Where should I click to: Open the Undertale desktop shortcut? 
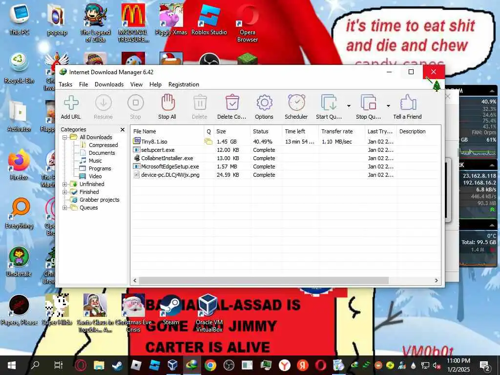(x=19, y=262)
